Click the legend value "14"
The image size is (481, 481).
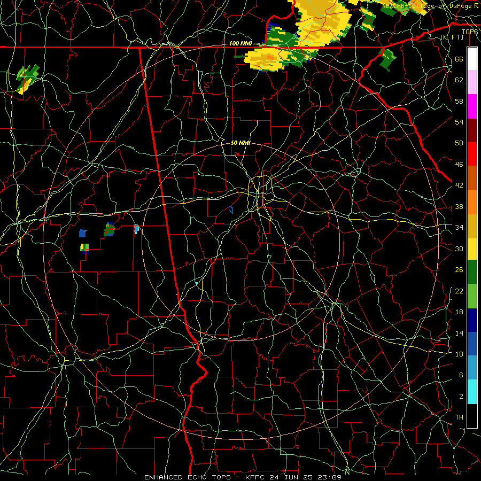tap(459, 333)
